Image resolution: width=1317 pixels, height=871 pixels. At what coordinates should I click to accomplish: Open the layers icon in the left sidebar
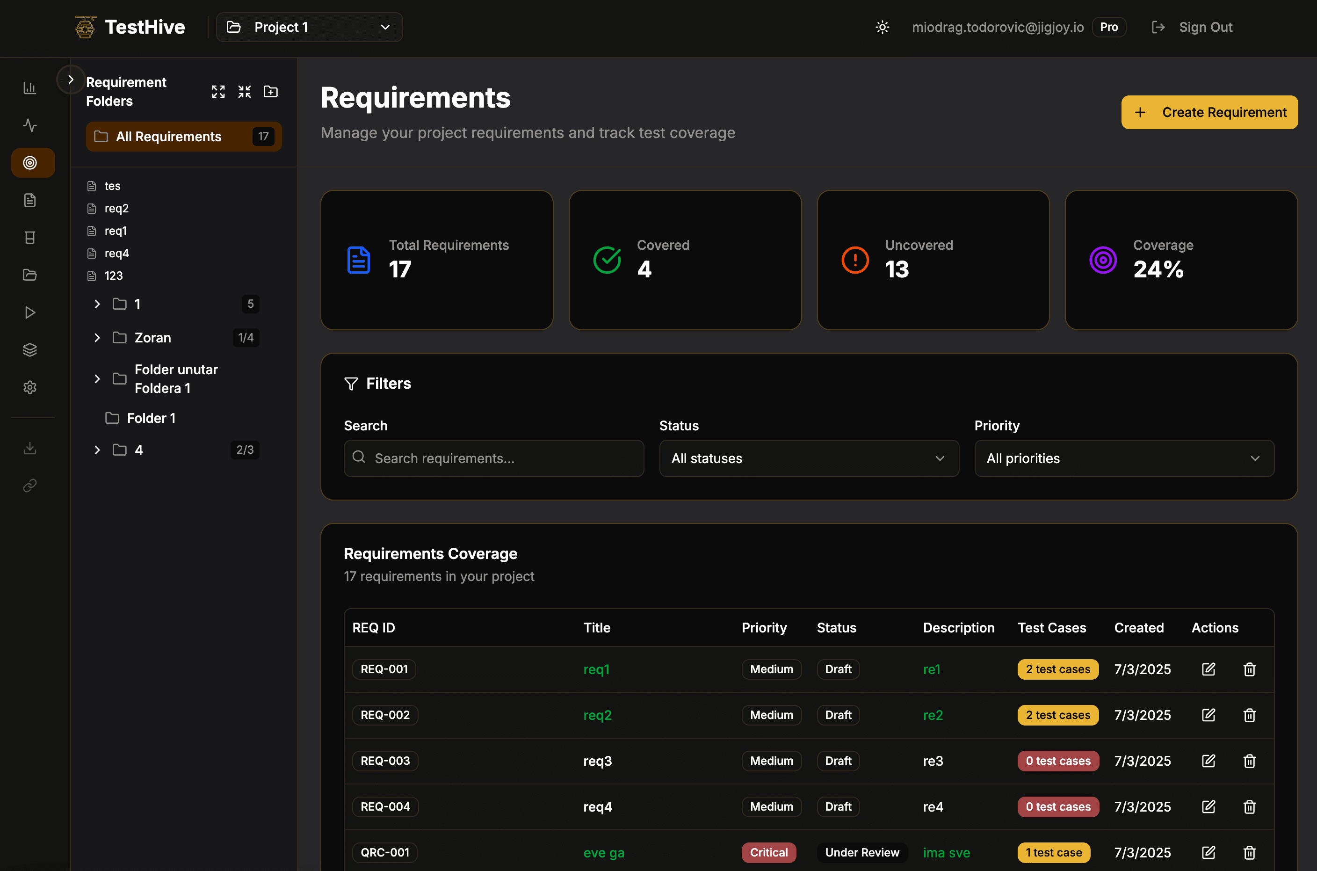pos(29,349)
